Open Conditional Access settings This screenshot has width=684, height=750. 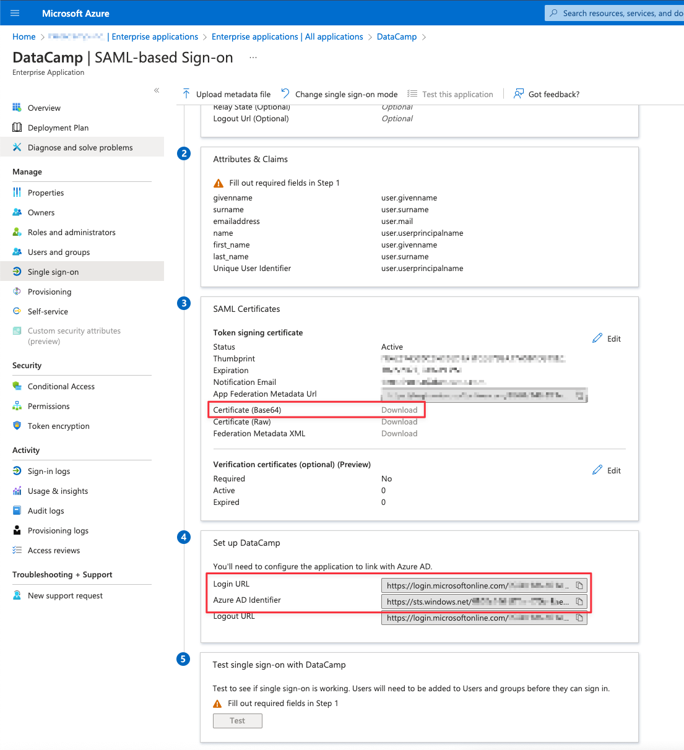(61, 386)
